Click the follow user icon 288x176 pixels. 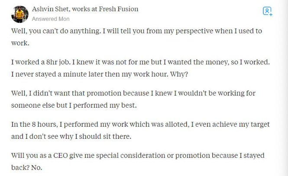267,11
